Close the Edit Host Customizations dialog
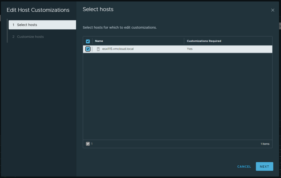281x178 pixels. point(272,10)
